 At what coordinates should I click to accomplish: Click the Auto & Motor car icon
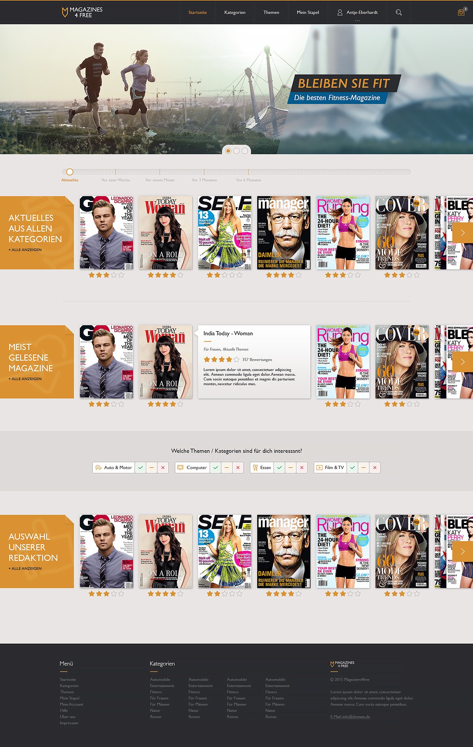(99, 467)
